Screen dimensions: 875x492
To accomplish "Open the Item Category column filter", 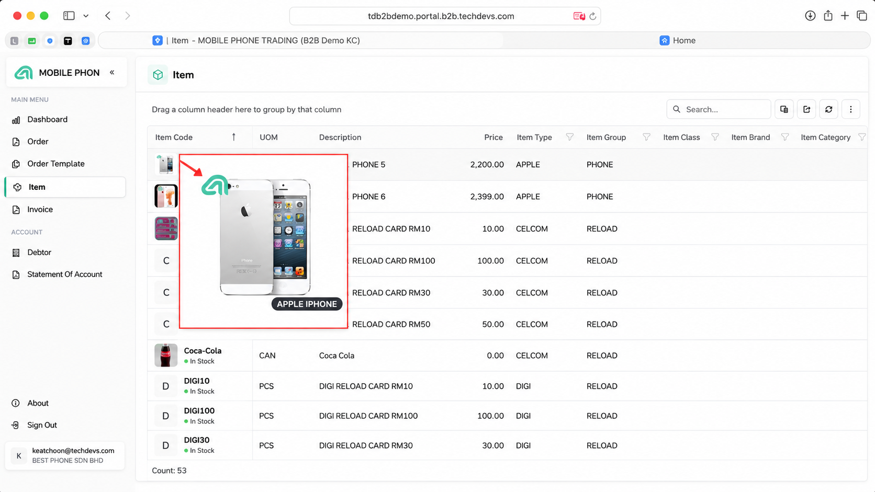I will [862, 137].
